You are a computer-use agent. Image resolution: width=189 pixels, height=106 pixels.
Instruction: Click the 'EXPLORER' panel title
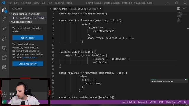(x=17, y=9)
